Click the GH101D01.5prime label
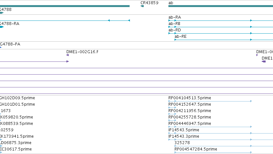The width and height of the screenshot is (273, 154). 17,104
